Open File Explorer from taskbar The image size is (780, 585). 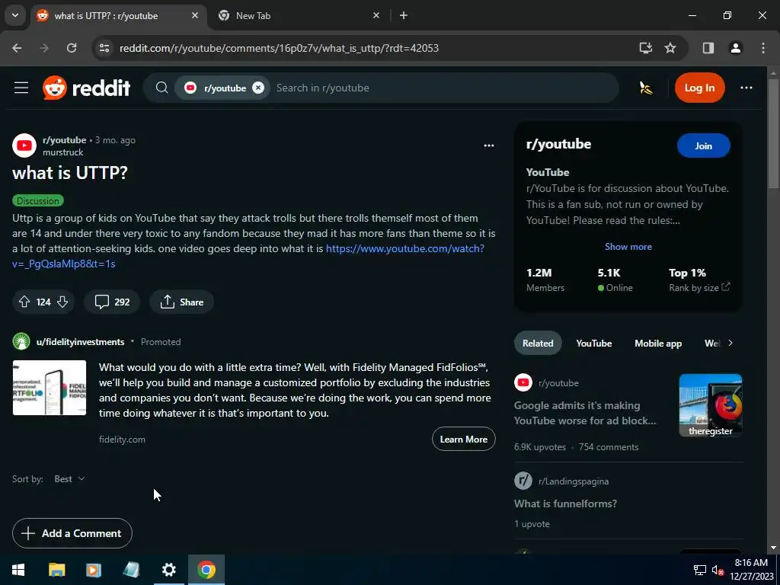tap(56, 570)
